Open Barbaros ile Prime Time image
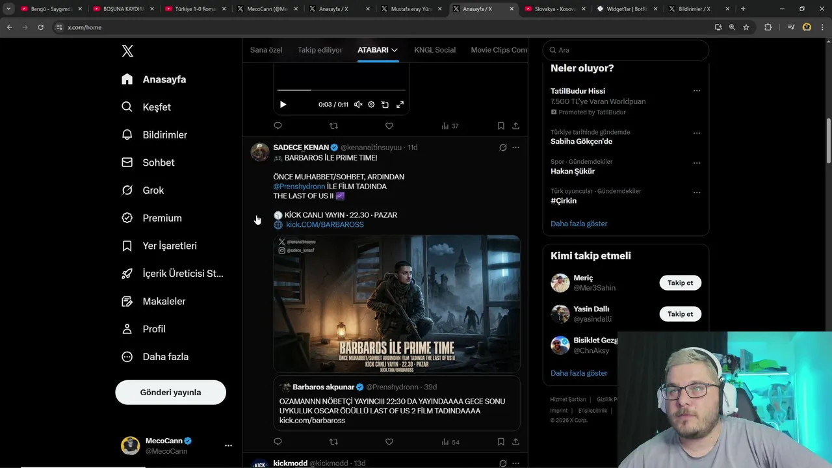Screen dimensions: 832x468 [396, 304]
